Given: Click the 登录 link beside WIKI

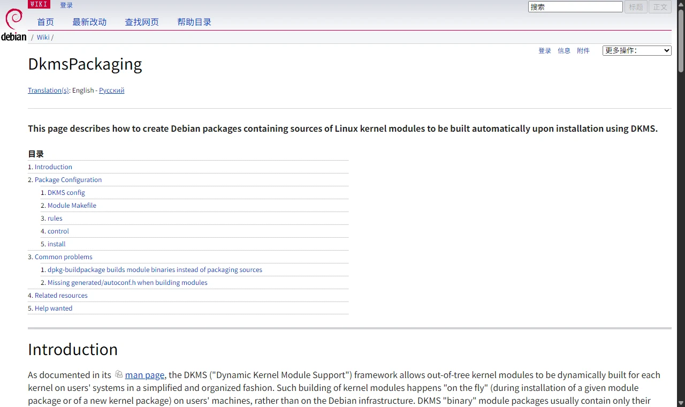Looking at the screenshot, I should click(66, 5).
